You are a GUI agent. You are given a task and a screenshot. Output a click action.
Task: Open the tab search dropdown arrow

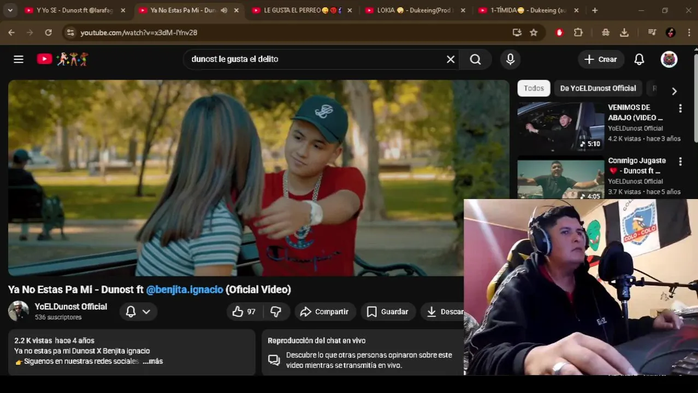[10, 10]
